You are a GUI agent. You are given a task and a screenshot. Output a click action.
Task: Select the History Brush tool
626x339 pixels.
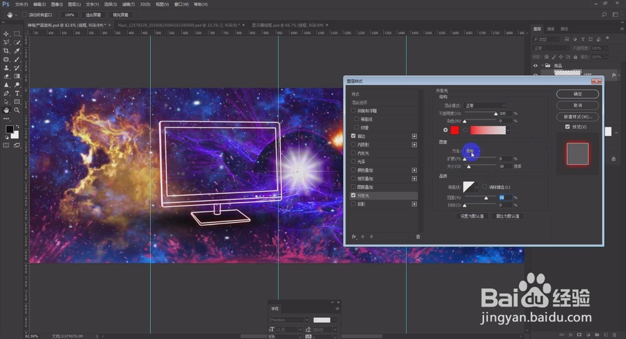tap(17, 68)
